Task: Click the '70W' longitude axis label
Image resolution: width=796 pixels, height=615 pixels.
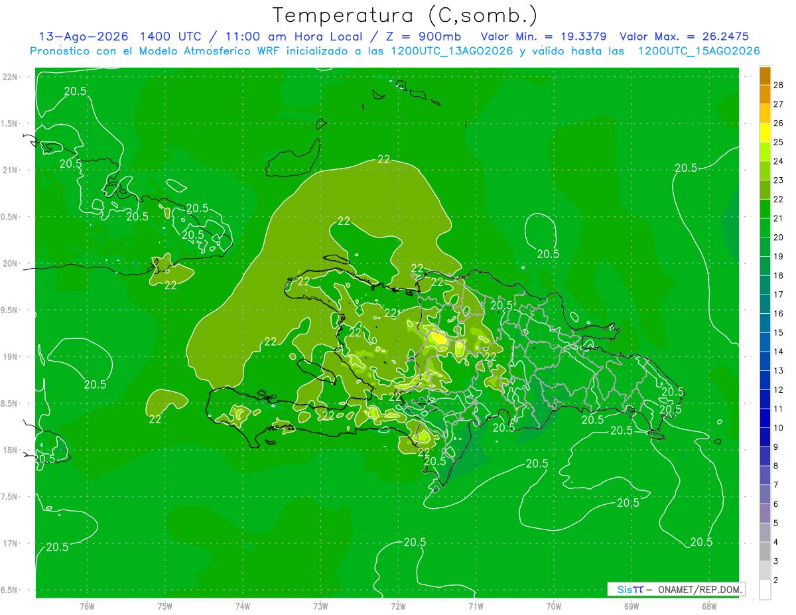Action: tap(554, 606)
